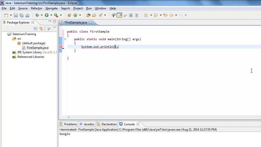Open the Back history dropdown arrow
The image size is (261, 147).
click(x=176, y=16)
